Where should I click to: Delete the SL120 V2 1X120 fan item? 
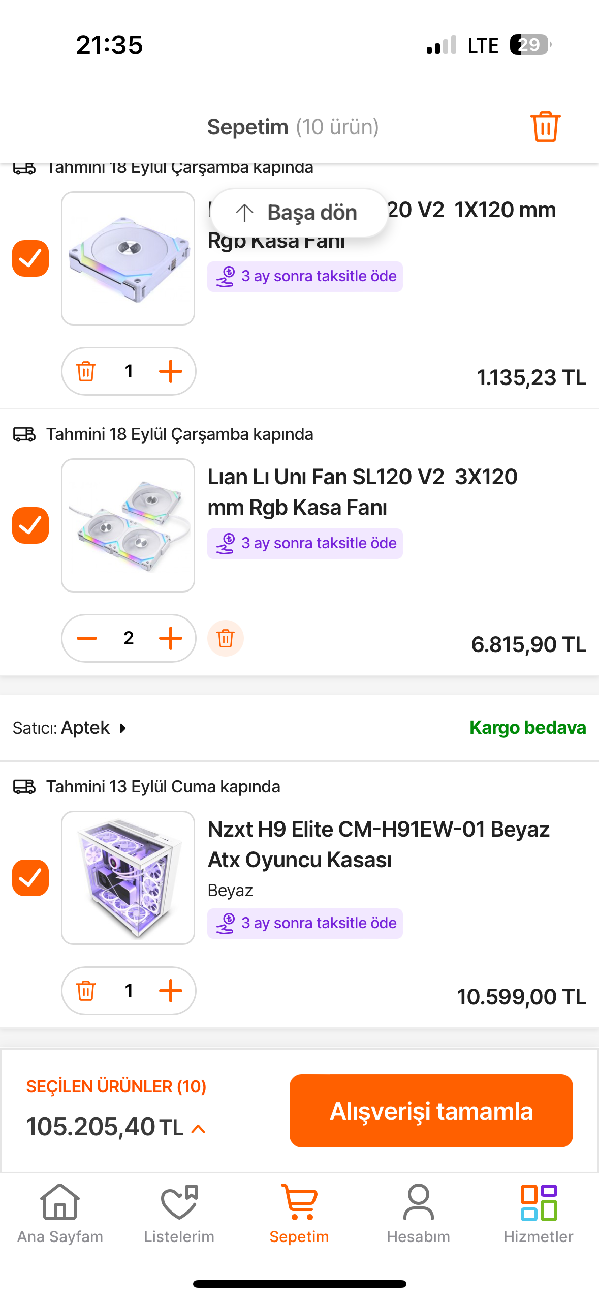click(86, 371)
